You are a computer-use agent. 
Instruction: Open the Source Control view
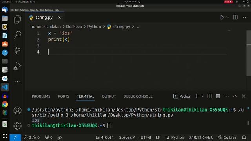[x=17, y=51]
